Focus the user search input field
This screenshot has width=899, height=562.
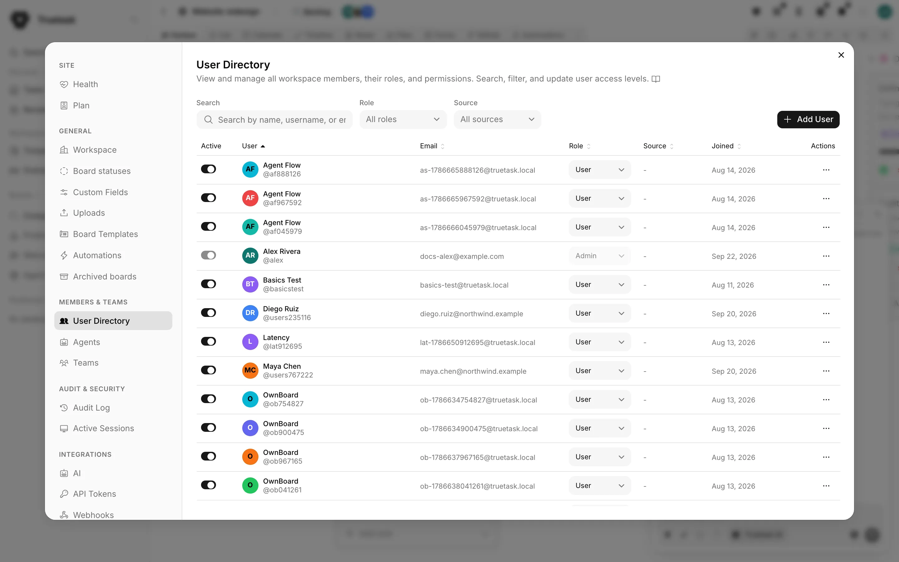tap(274, 120)
